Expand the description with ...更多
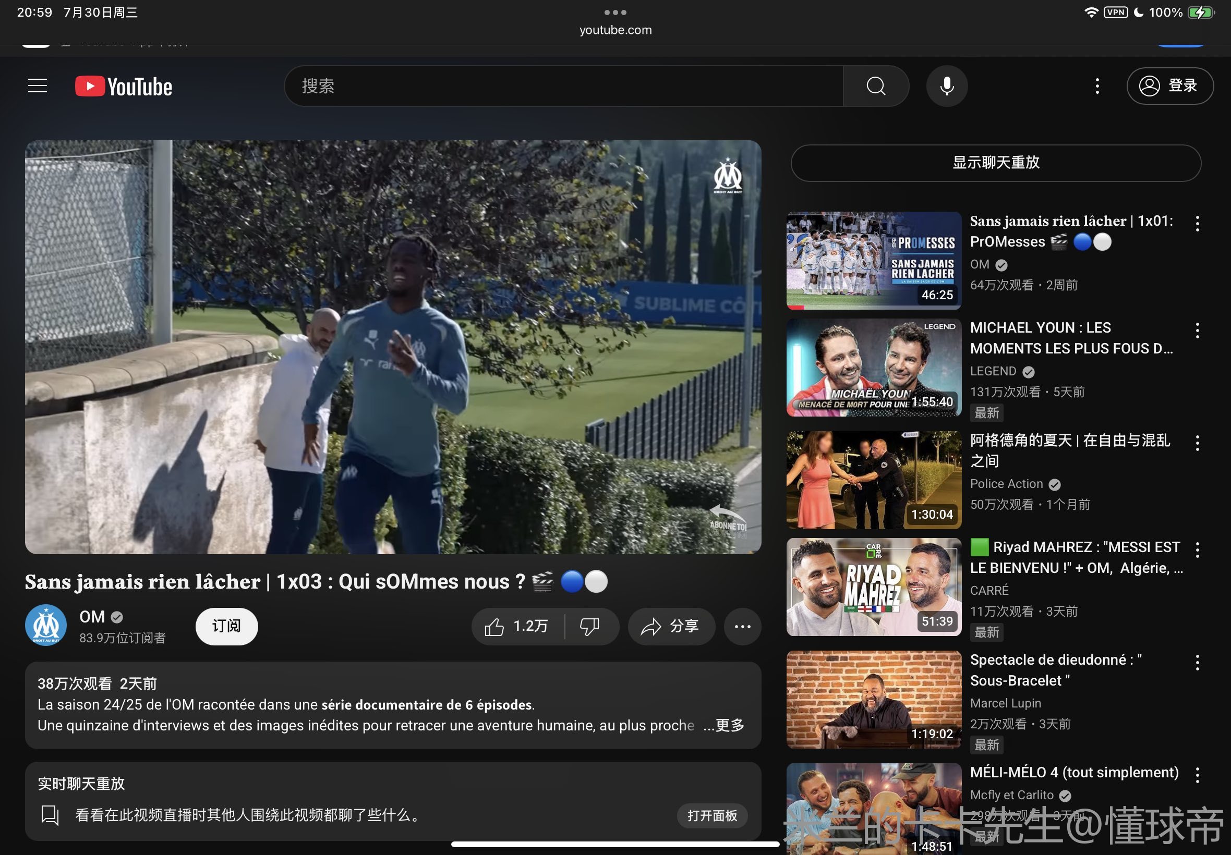This screenshot has height=855, width=1231. tap(723, 725)
